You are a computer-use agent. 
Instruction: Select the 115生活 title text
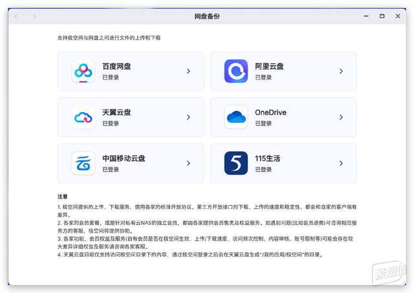267,158
